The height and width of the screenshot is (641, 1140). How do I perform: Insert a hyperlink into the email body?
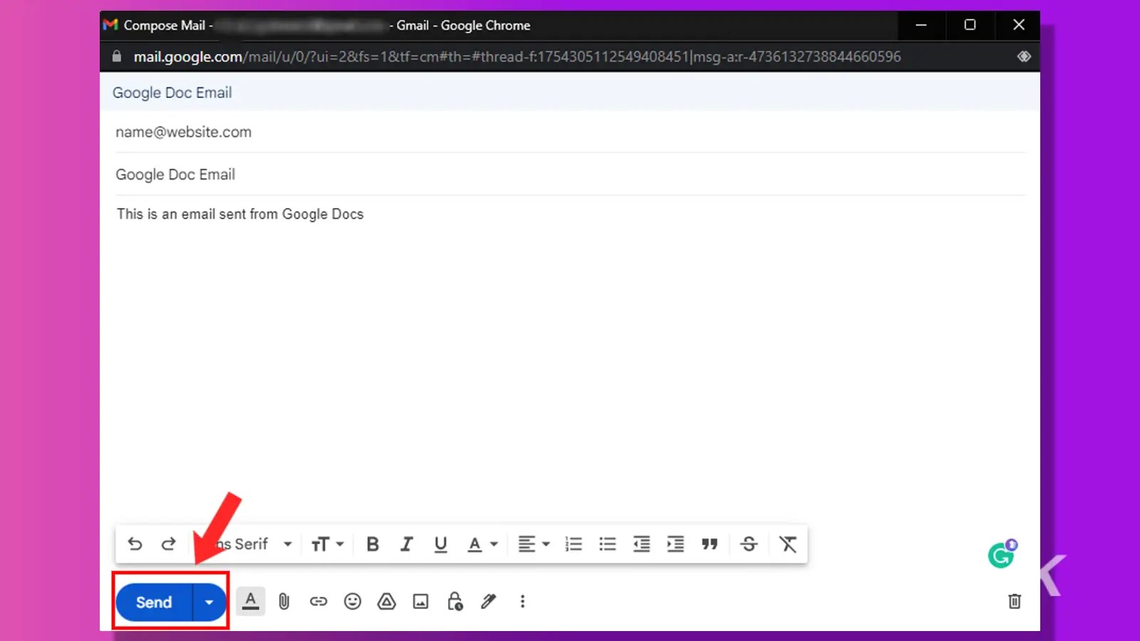(318, 601)
